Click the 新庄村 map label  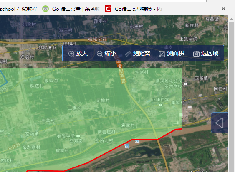pos(192,25)
